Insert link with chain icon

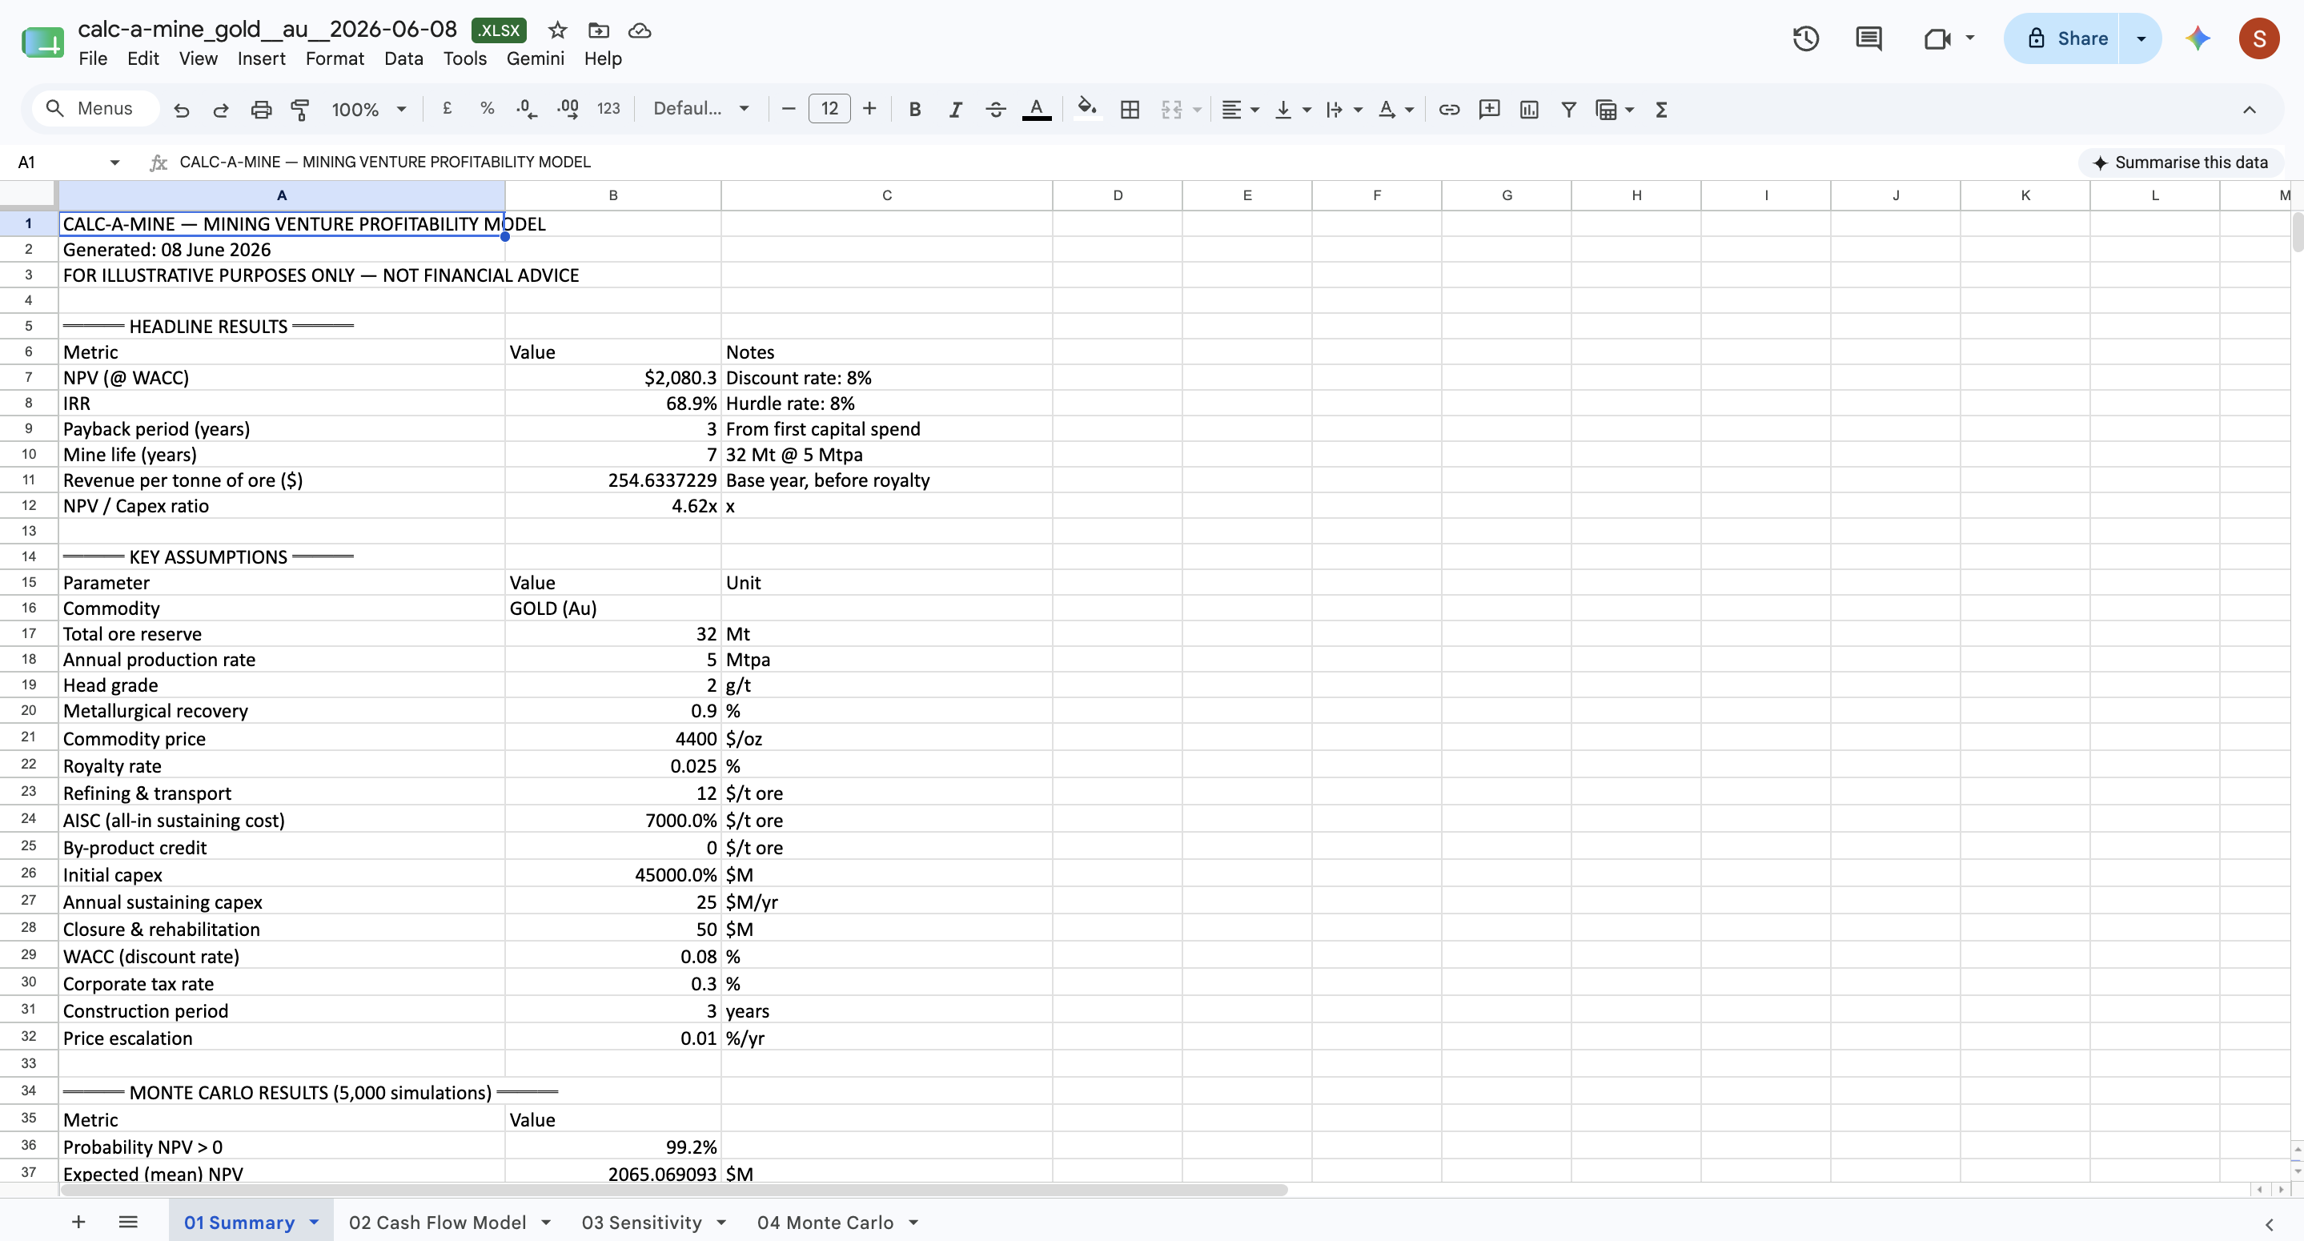point(1449,109)
